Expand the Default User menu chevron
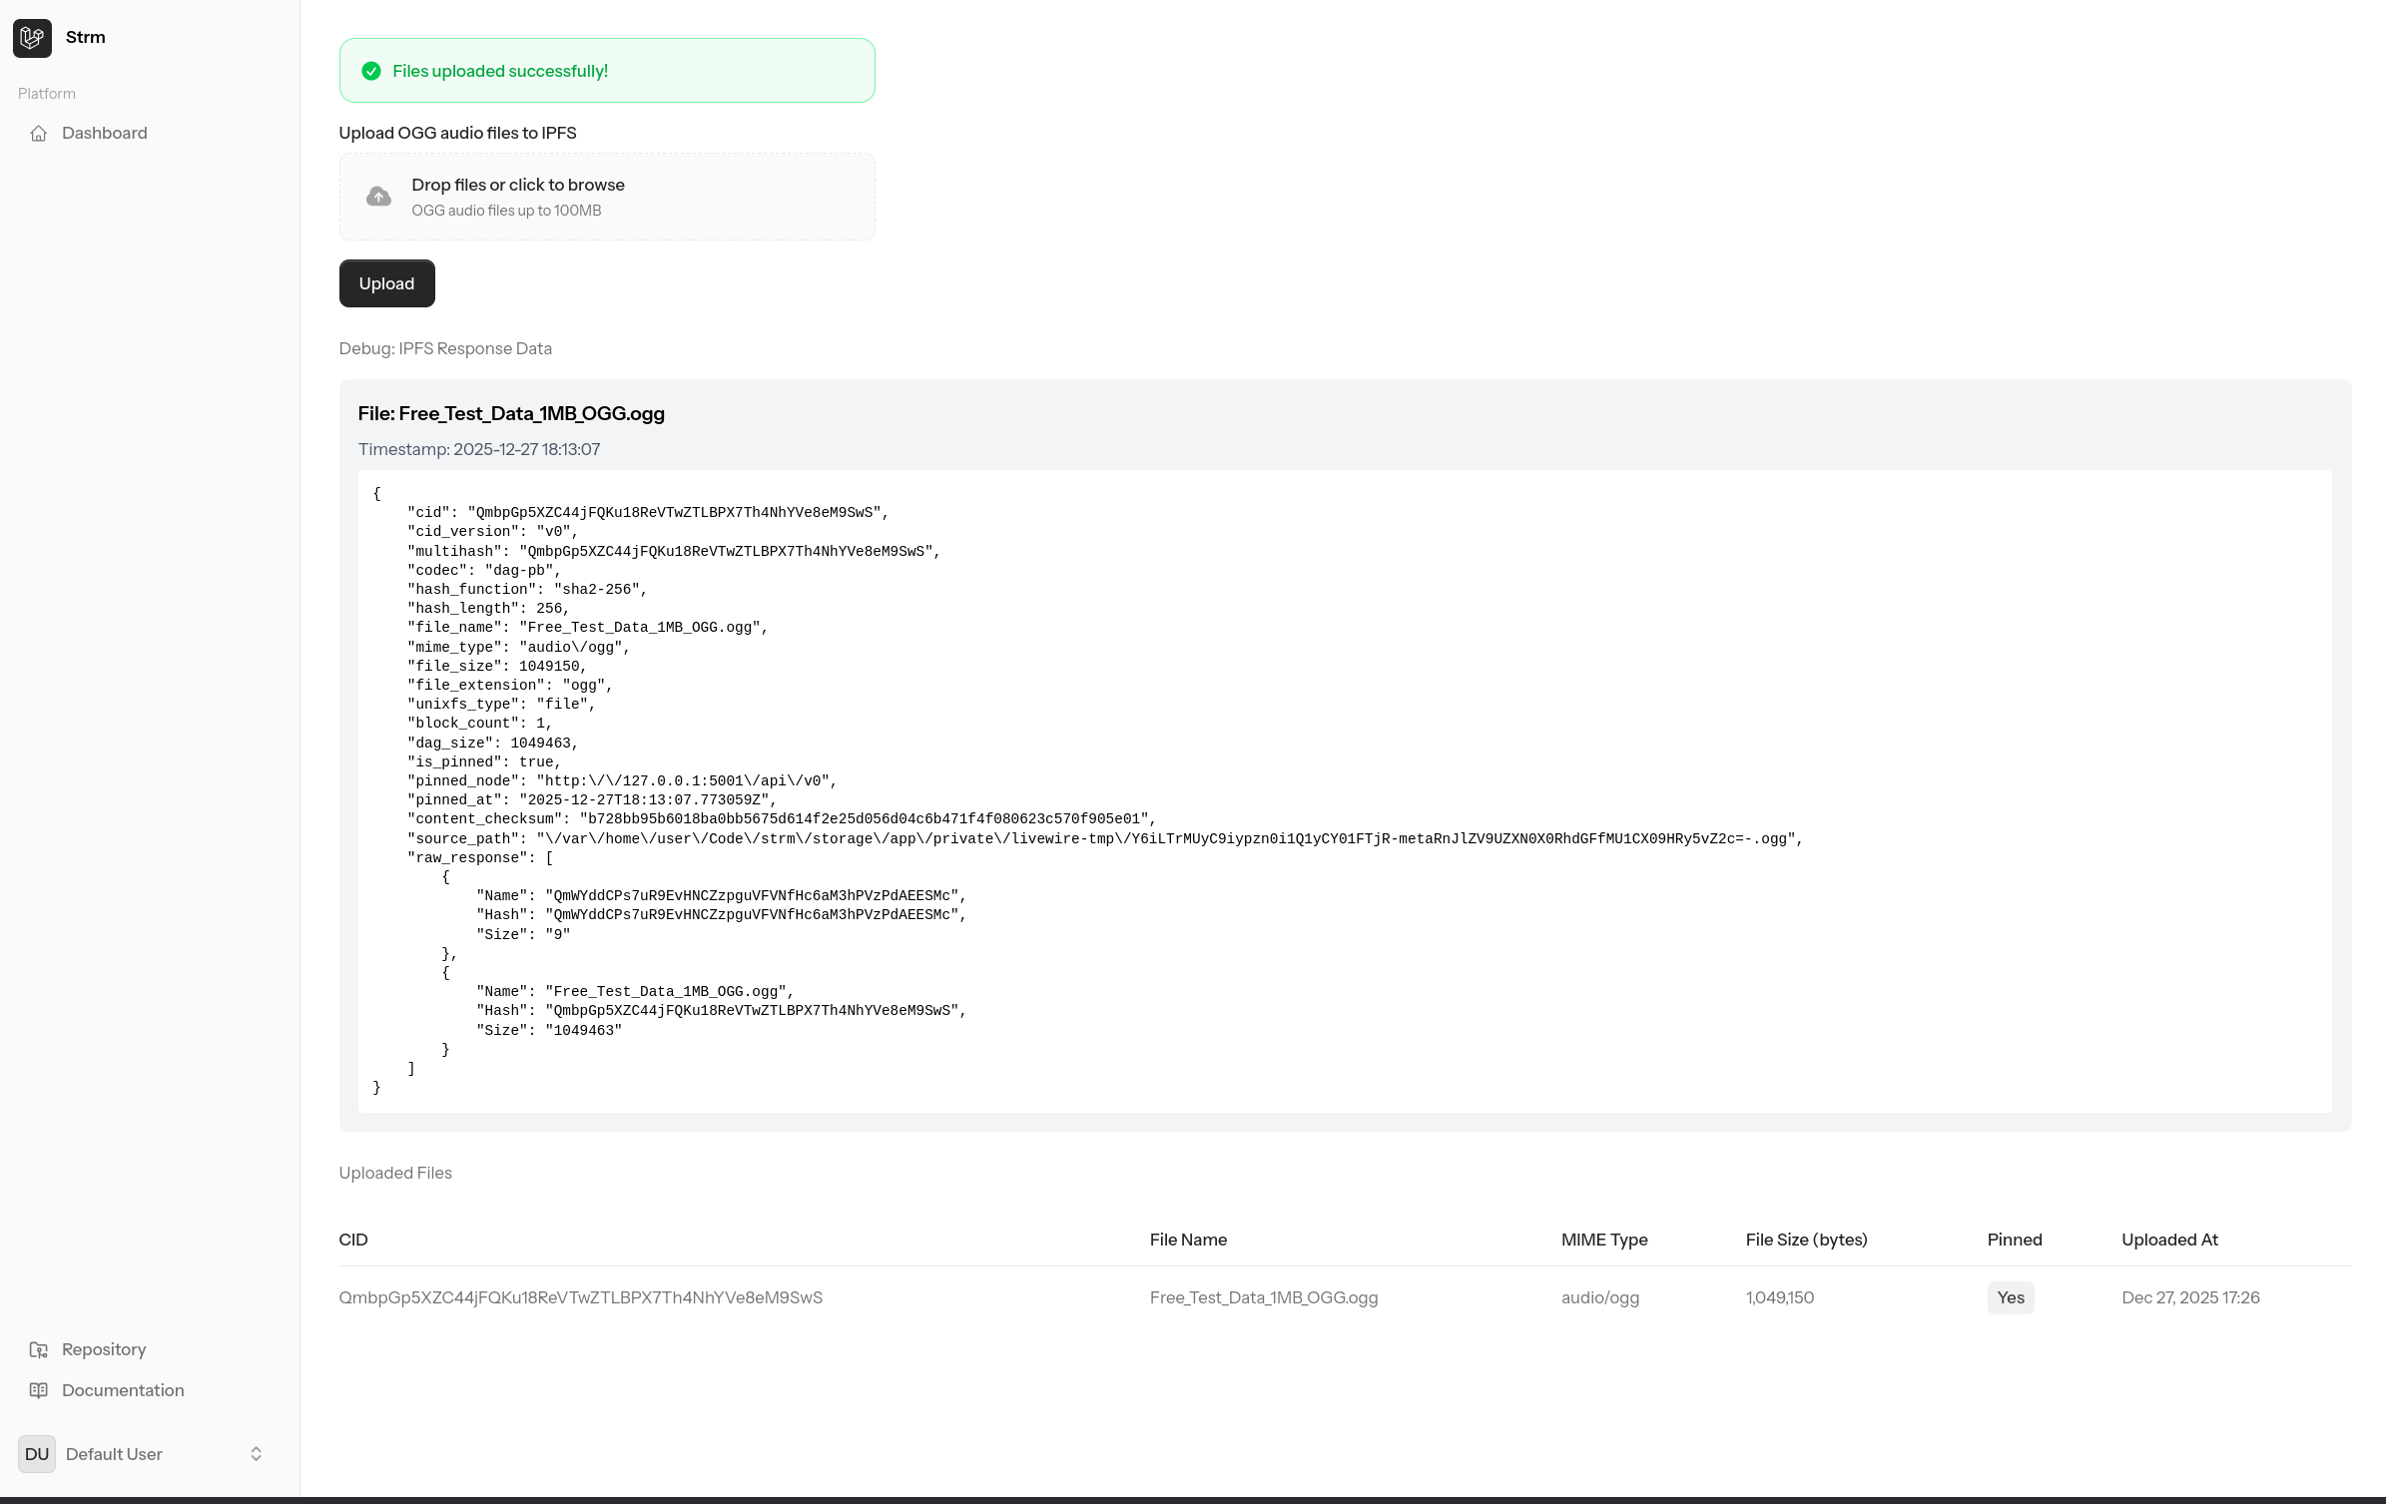 [x=256, y=1454]
